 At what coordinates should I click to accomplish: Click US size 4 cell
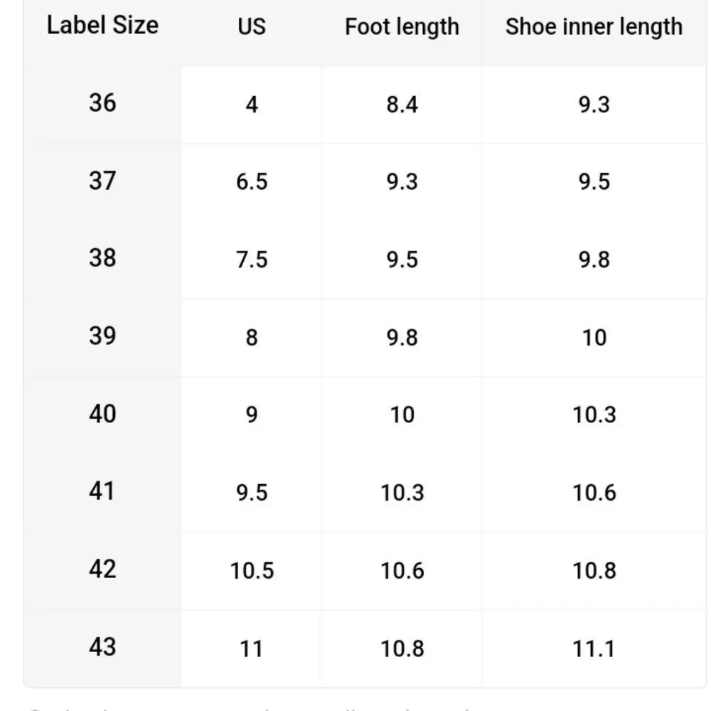click(252, 105)
